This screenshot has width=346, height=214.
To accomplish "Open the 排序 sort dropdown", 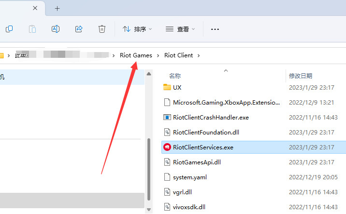I will coord(137,29).
